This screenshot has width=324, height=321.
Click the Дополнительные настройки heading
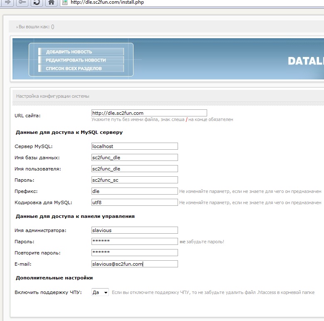[54, 278]
